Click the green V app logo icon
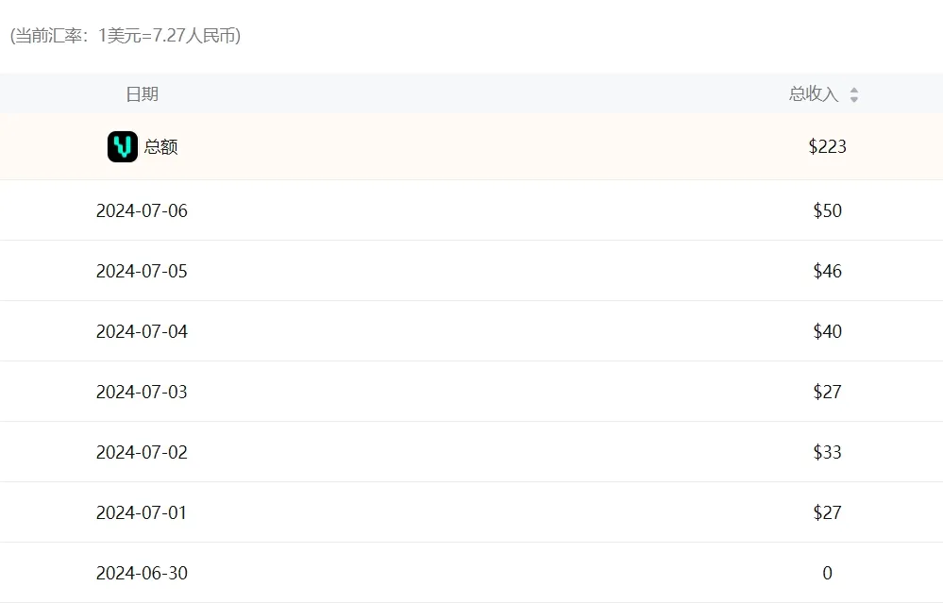The image size is (943, 603). coord(123,146)
